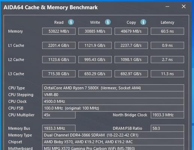The image size is (194, 150).
Task: Click the CPU Type Ryzen 7 5800X field
Action: click(113, 88)
